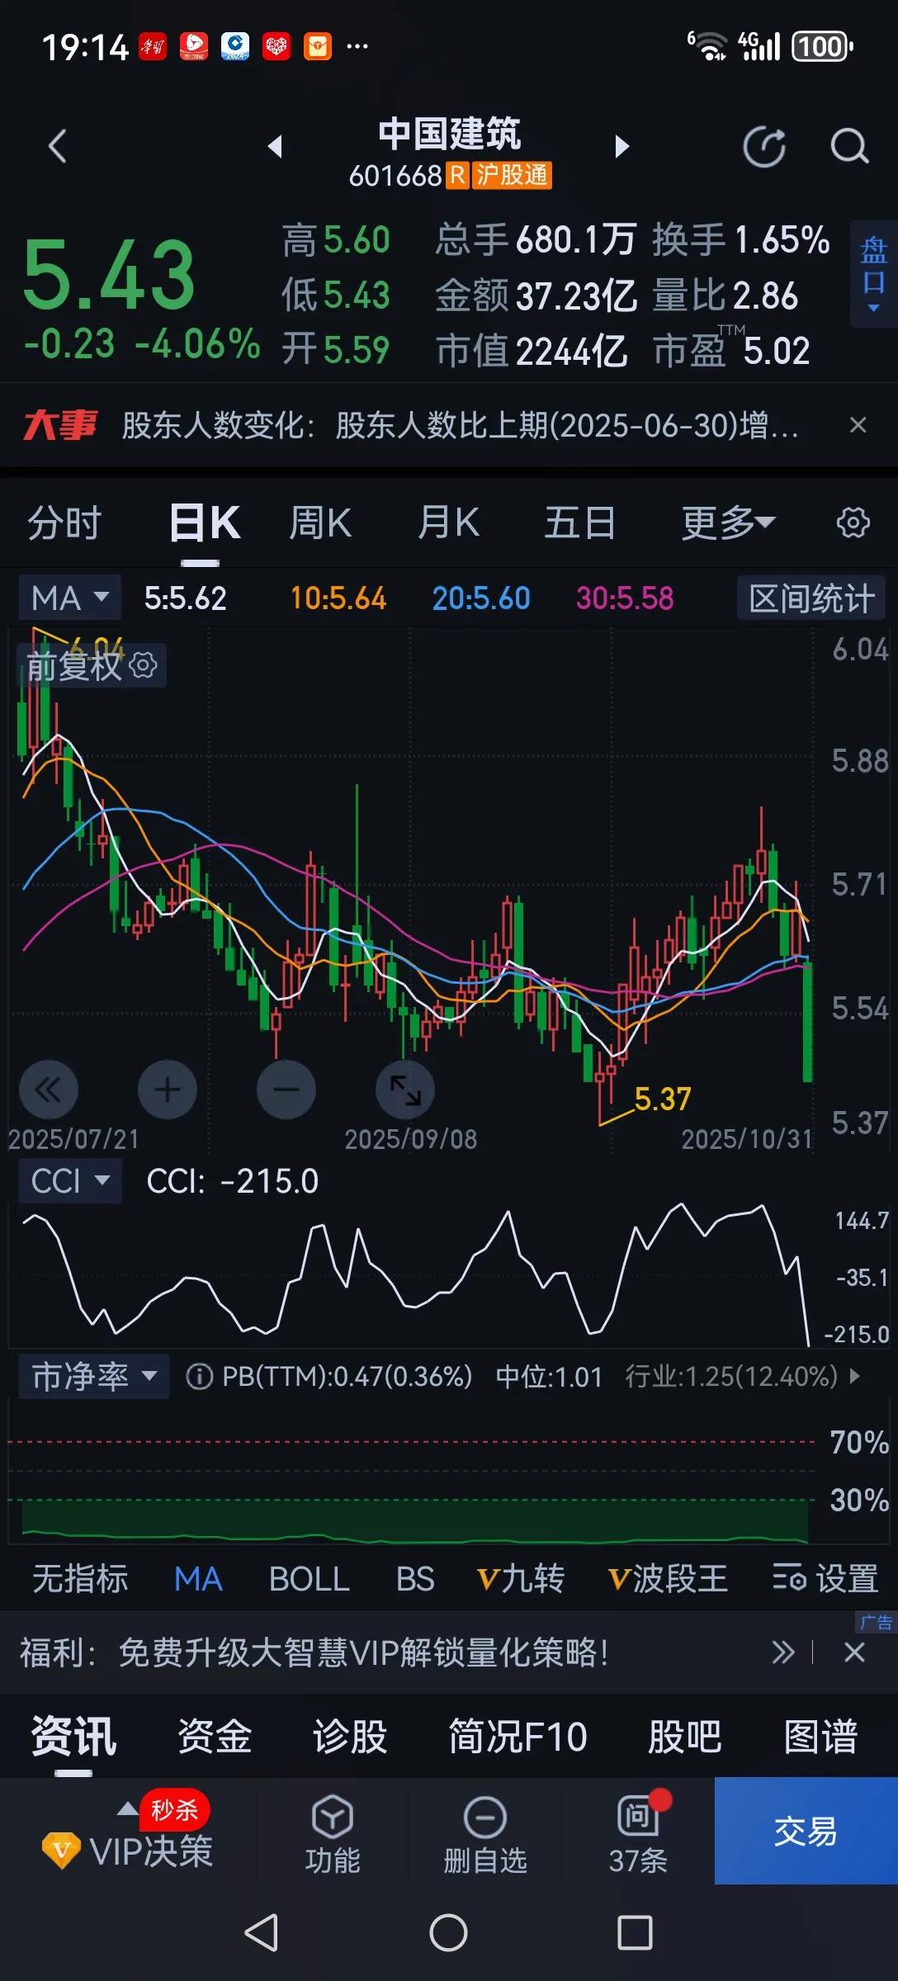Tap the PB(TTM) info icon

pyautogui.click(x=199, y=1376)
